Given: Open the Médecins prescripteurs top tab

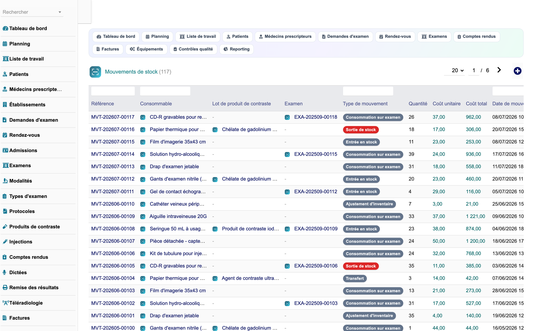Looking at the screenshot, I should click(x=285, y=37).
